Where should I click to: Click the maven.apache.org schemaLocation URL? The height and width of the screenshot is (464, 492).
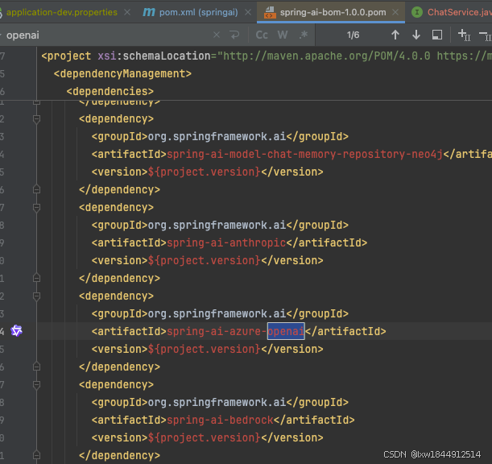[x=327, y=56]
